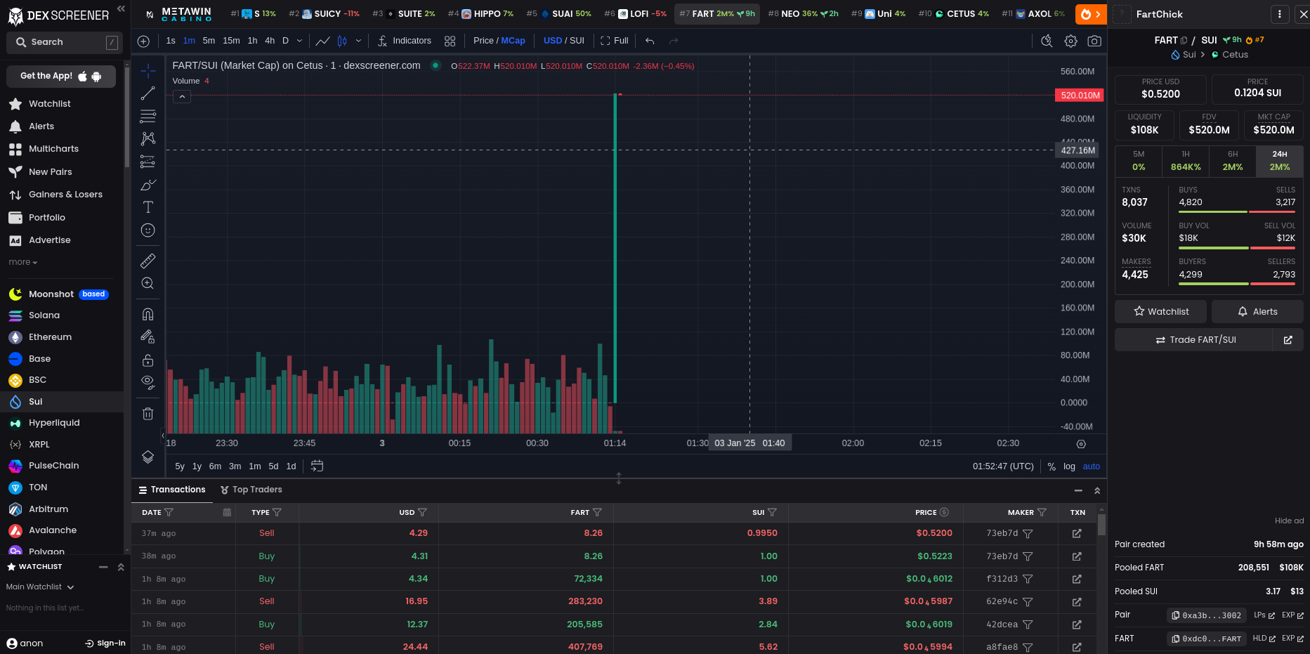The height and width of the screenshot is (654, 1310).
Task: Open the timeframe dropdown arrow
Action: click(299, 41)
